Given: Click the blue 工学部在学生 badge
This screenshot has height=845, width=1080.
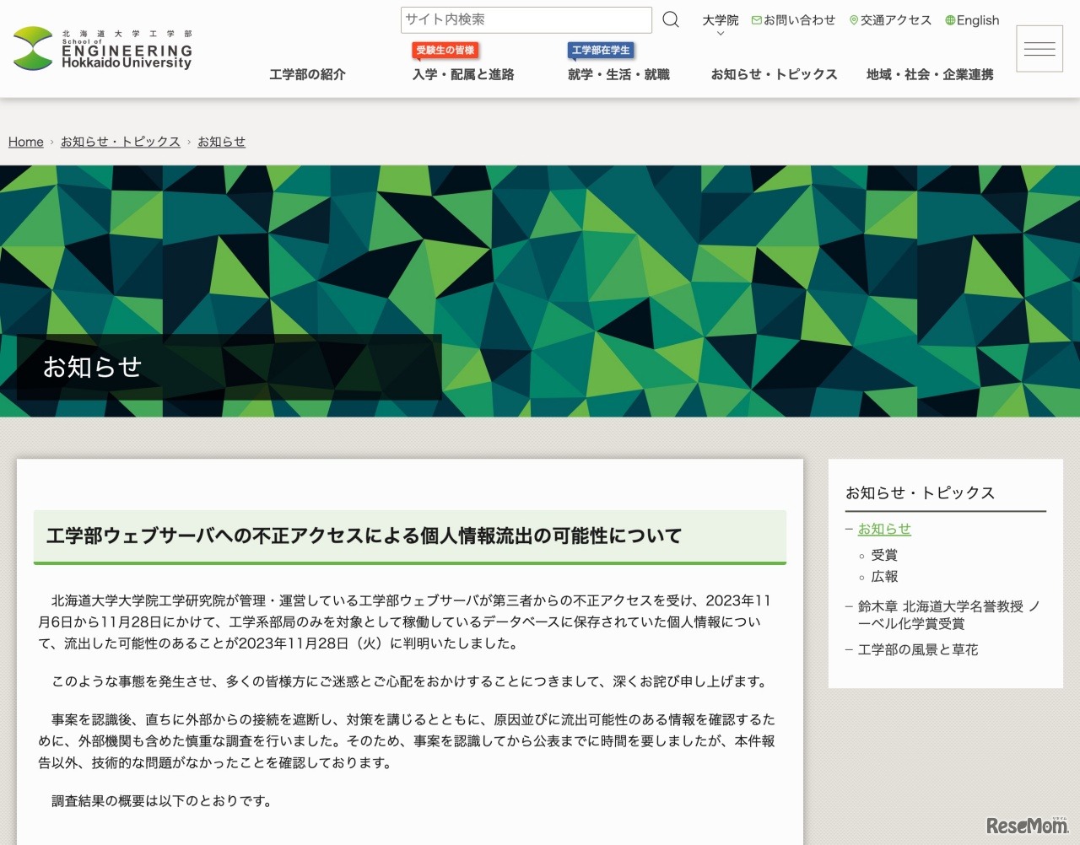Looking at the screenshot, I should point(601,51).
